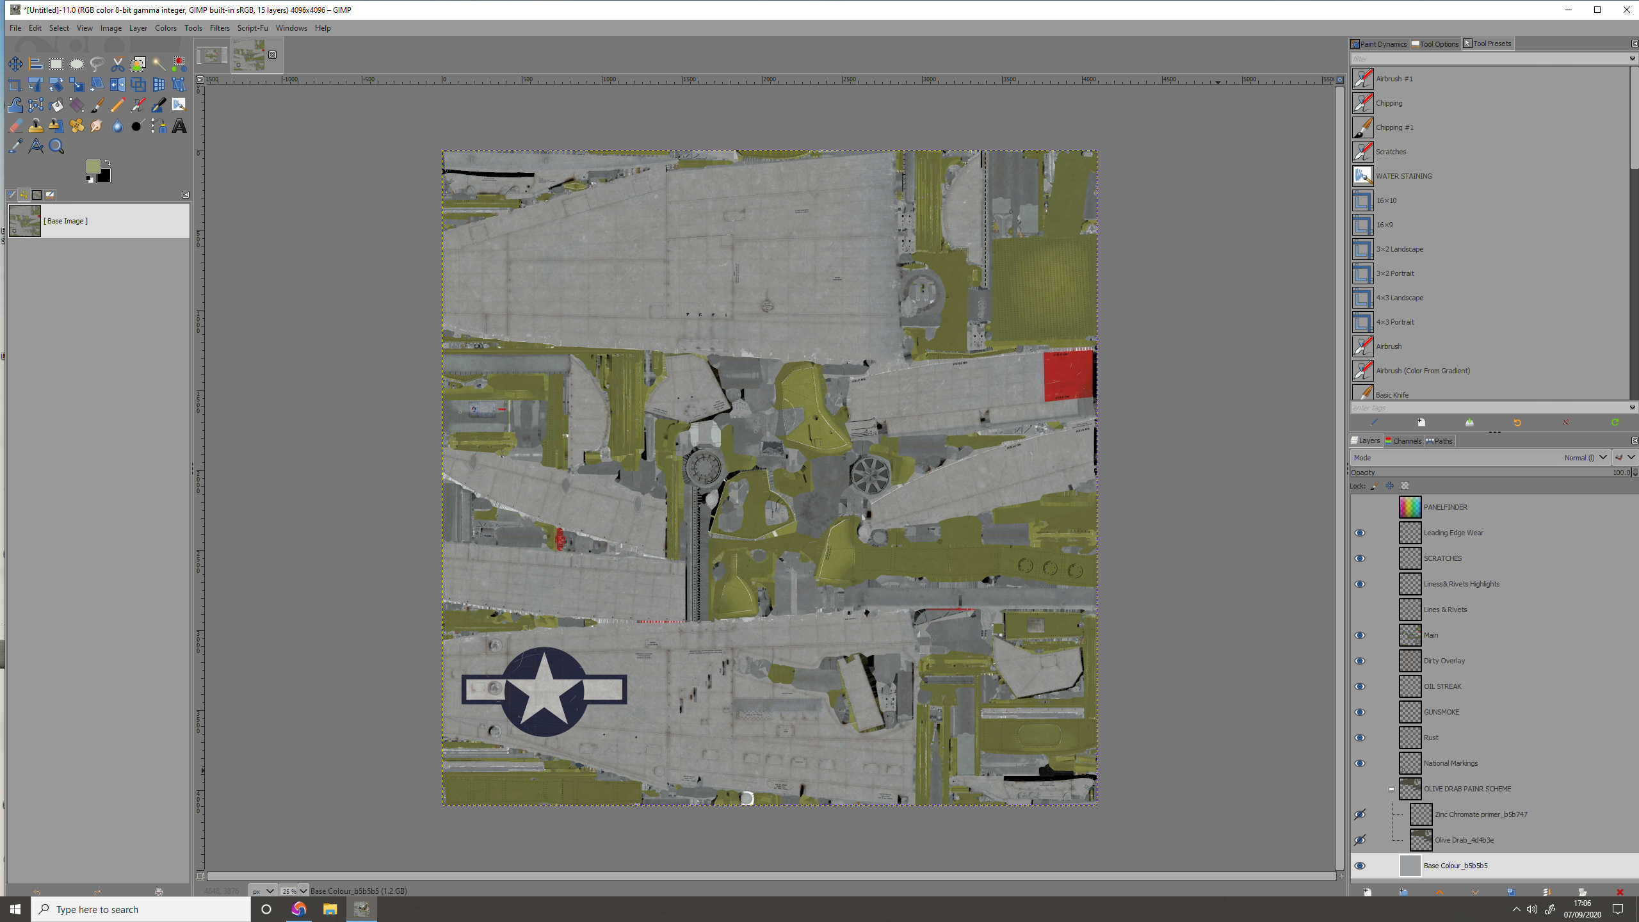Collapse the OLIVE DRAB PAINR SCHEME group
1639x922 pixels.
coord(1391,789)
